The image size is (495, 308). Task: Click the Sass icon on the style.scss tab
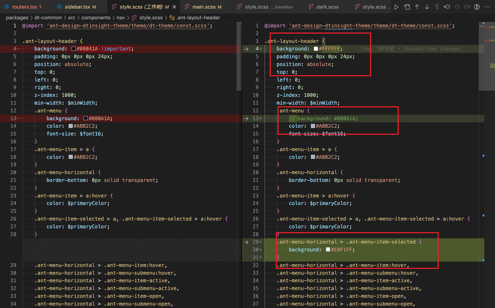113,6
